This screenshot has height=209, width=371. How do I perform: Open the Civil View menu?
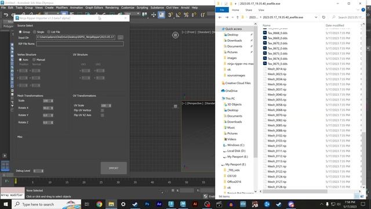[172, 8]
